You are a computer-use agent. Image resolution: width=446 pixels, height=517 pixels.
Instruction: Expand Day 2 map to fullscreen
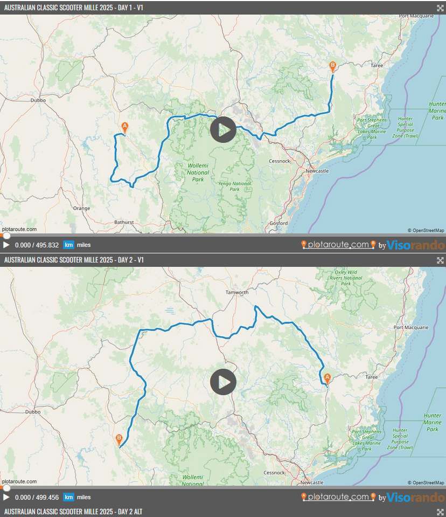pos(440,260)
